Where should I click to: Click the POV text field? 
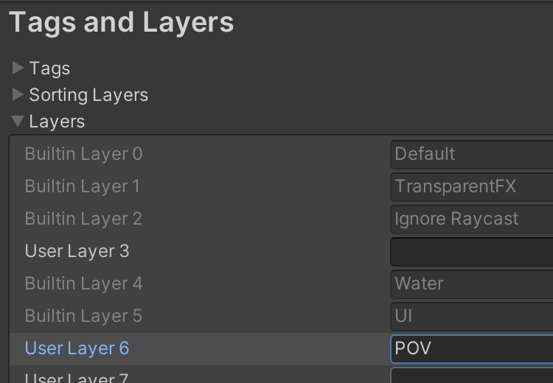coord(472,348)
